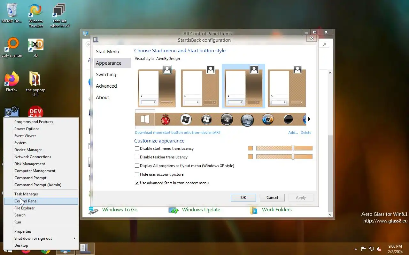Choose the plain black glossy orb
This screenshot has height=255, width=409.
[x=288, y=119]
